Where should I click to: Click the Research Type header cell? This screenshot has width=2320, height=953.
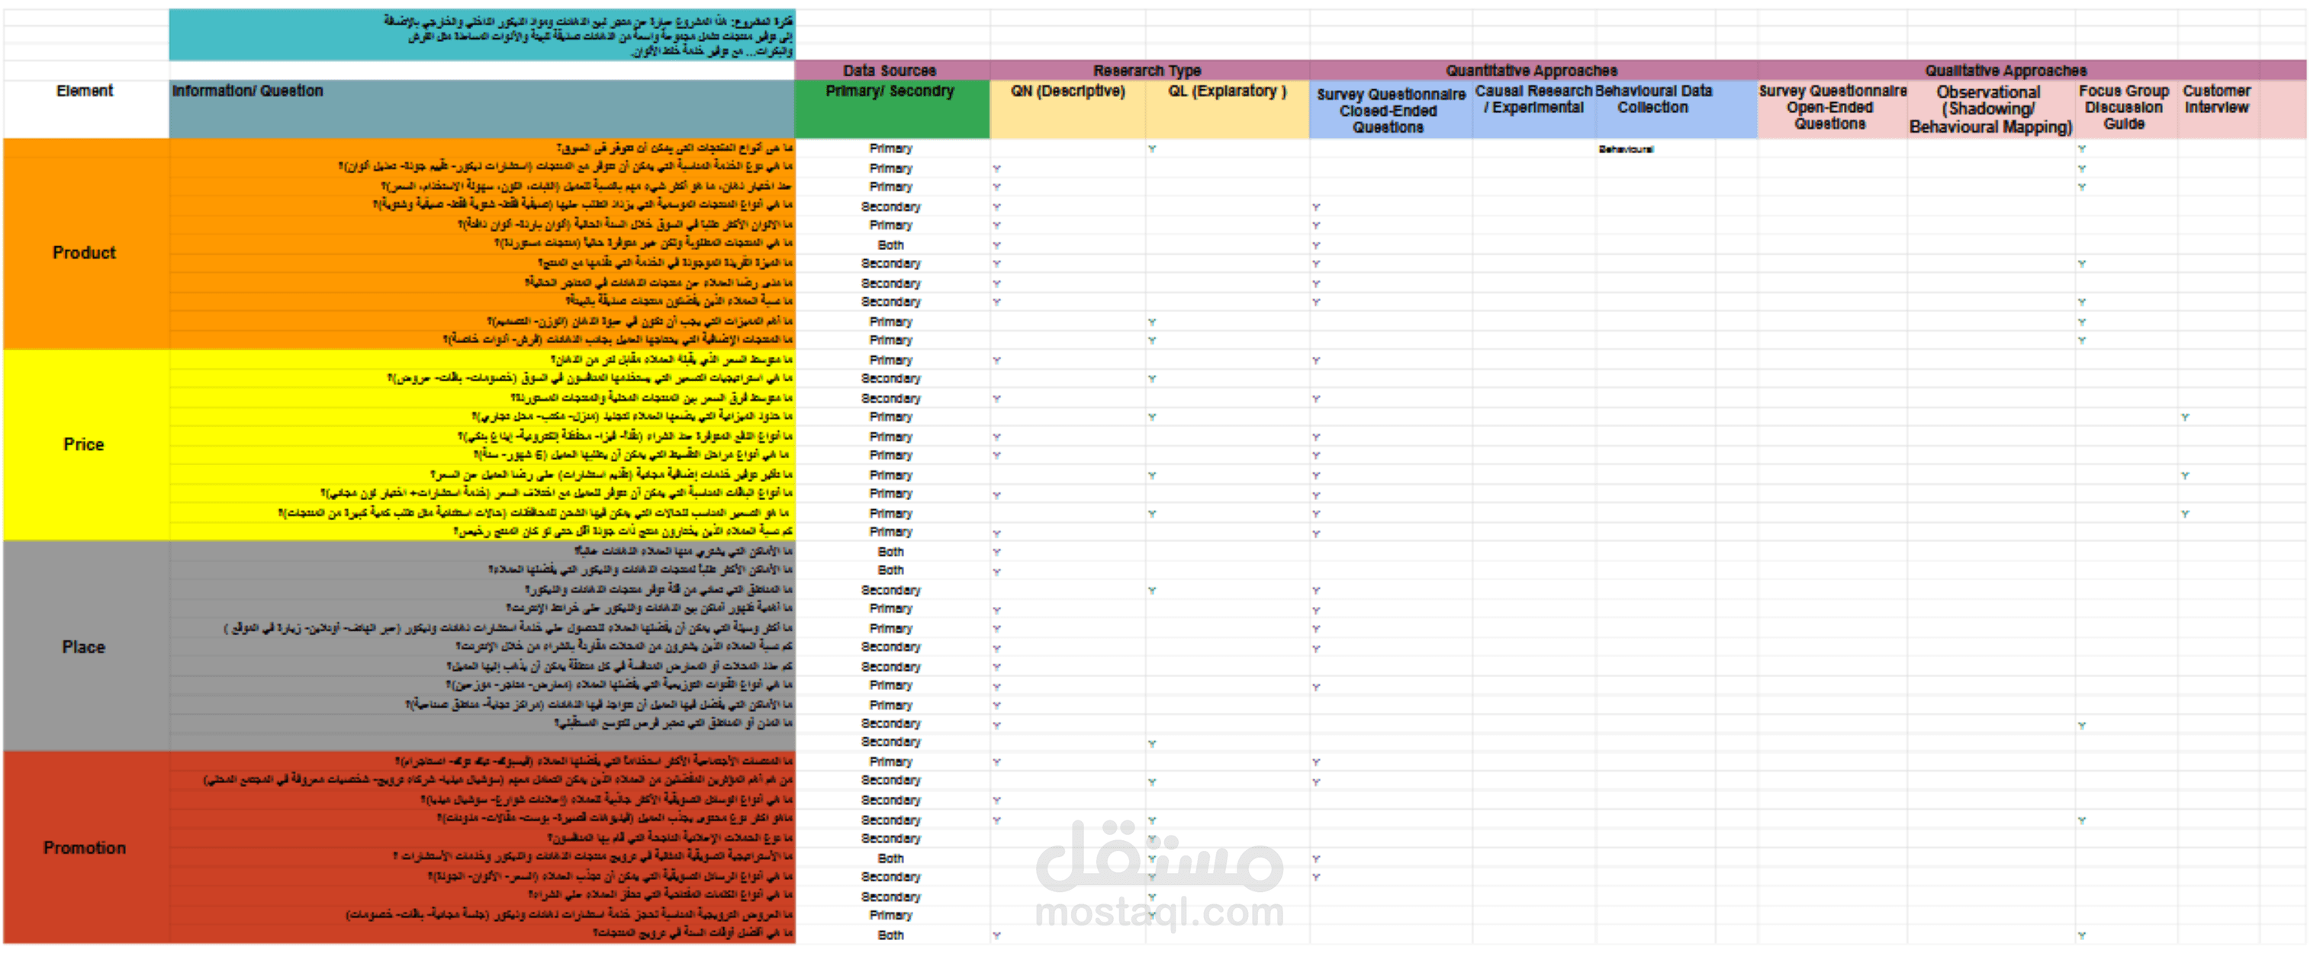pyautogui.click(x=1147, y=70)
